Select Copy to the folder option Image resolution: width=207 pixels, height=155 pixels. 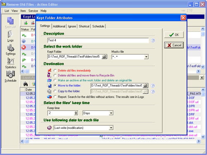pyautogui.click(x=55, y=91)
